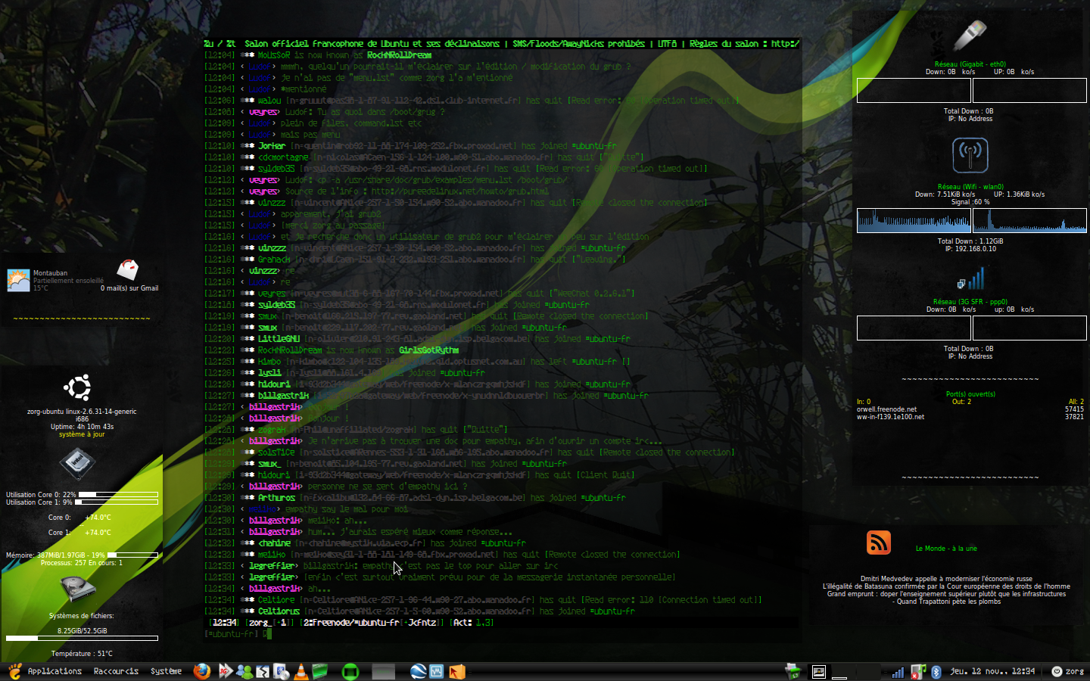1090x681 pixels.
Task: Switch to the second workspace in pager
Action: pos(841,671)
